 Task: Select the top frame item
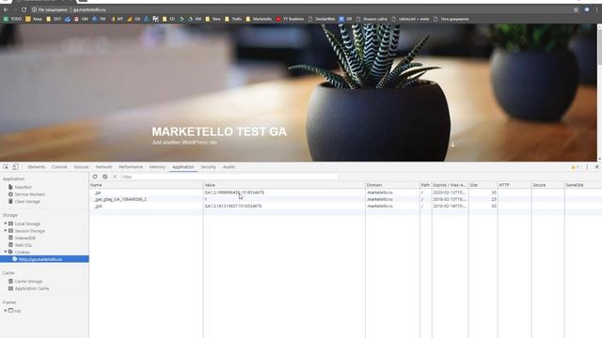[17, 311]
